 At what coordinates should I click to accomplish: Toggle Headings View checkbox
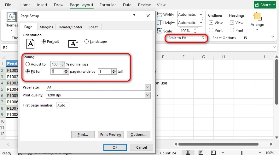[232, 23]
